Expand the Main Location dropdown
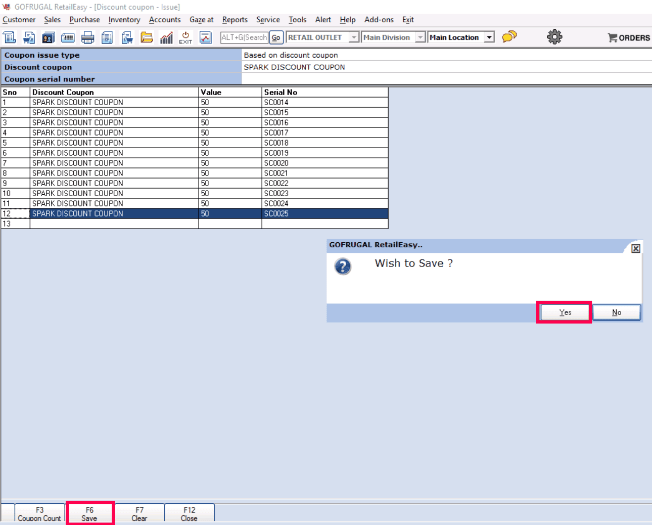This screenshot has height=525, width=652. click(x=489, y=37)
